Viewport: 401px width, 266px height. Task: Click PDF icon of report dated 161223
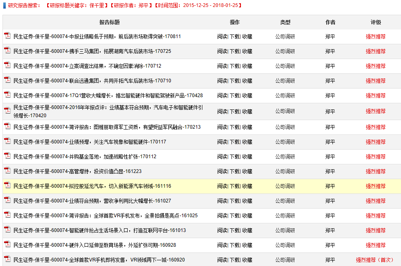(x=7, y=170)
